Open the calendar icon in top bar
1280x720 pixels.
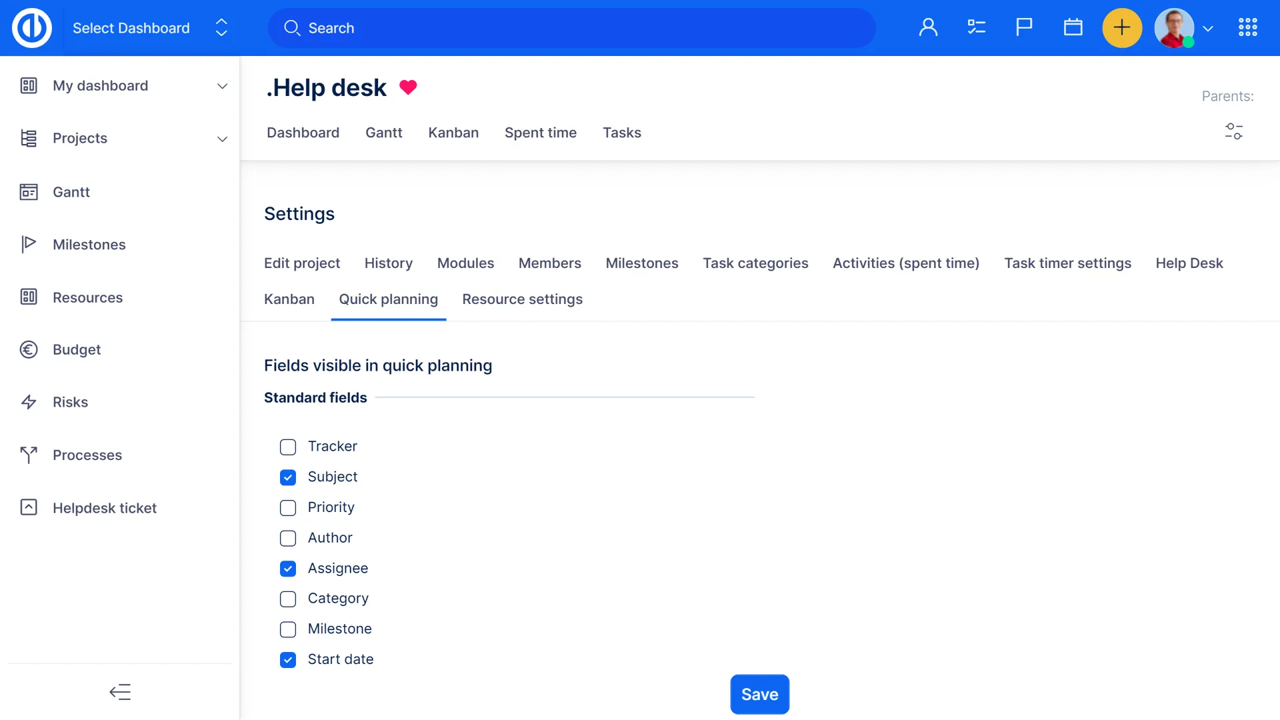tap(1073, 28)
